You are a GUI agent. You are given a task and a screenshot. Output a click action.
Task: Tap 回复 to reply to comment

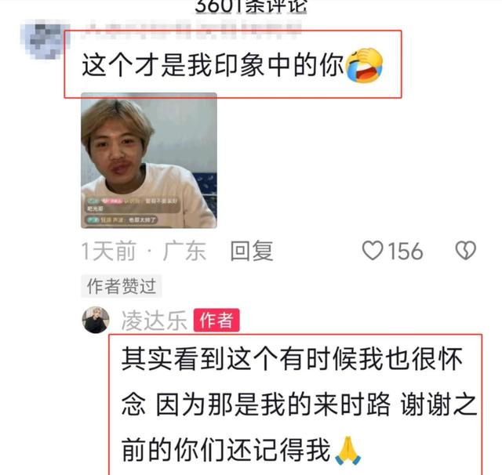click(252, 251)
